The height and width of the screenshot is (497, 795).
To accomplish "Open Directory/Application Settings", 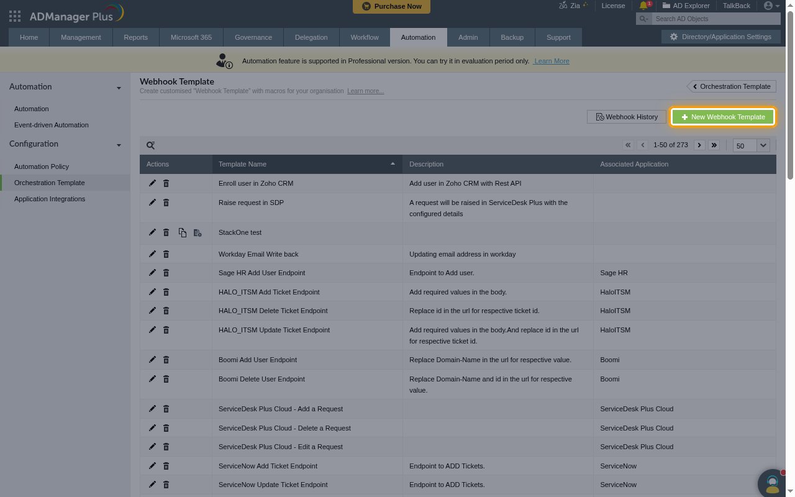I will point(720,37).
